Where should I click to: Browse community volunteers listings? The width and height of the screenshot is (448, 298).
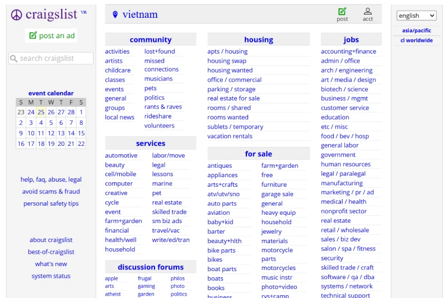(x=159, y=125)
